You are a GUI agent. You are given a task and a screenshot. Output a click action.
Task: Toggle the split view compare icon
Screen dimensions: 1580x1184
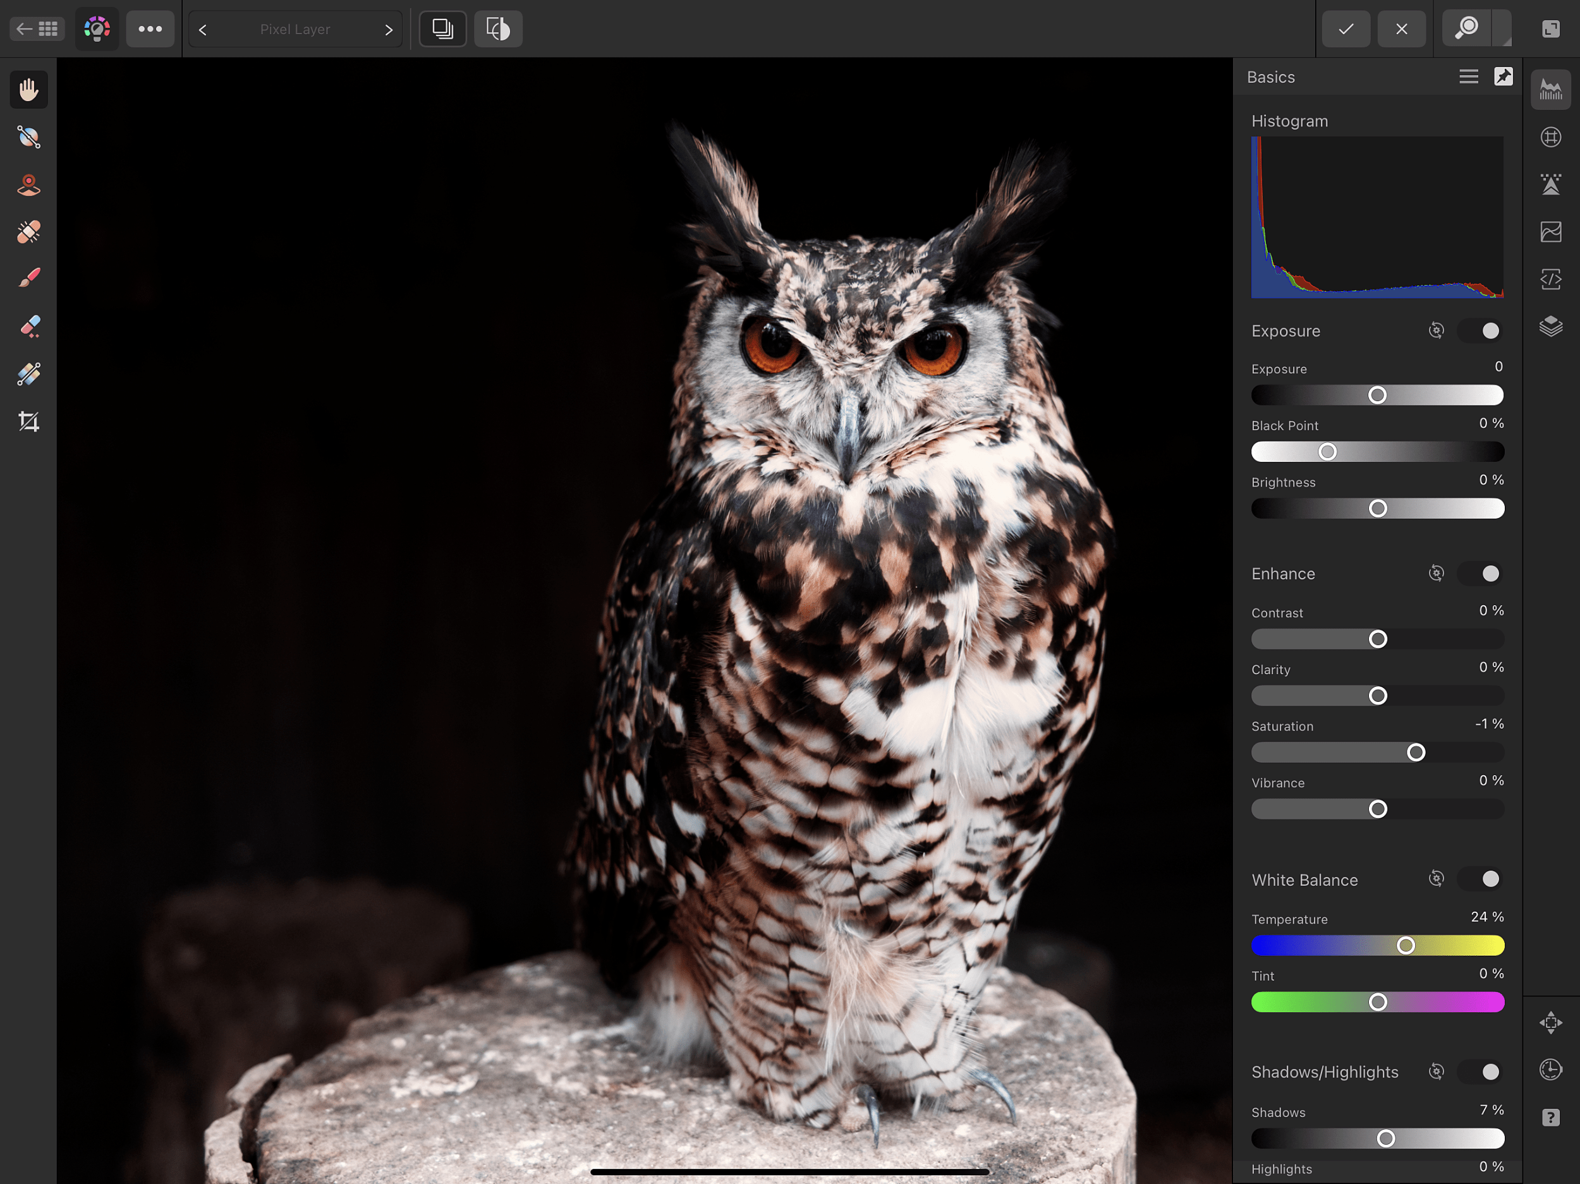(443, 29)
